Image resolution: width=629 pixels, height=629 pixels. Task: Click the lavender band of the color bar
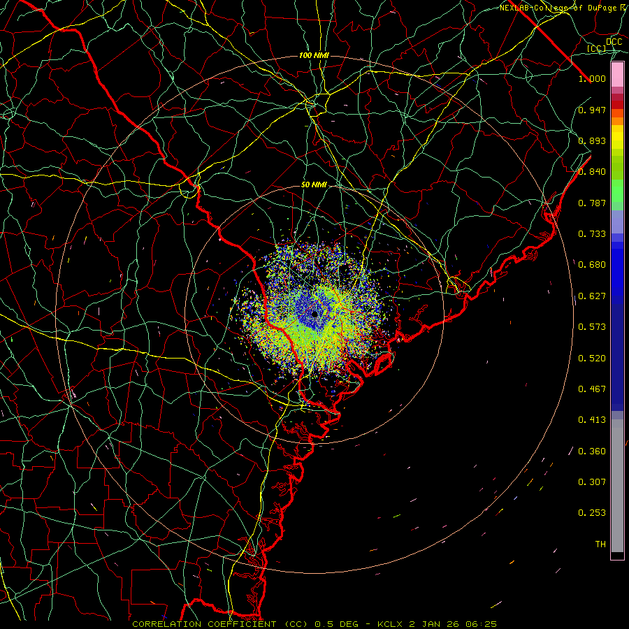(617, 222)
